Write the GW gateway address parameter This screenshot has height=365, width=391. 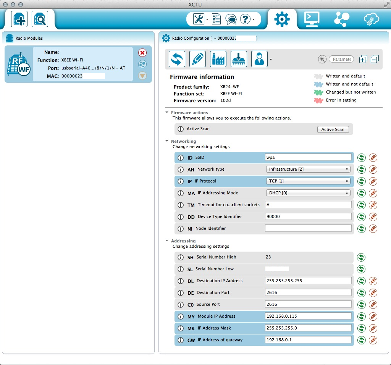[x=373, y=340]
